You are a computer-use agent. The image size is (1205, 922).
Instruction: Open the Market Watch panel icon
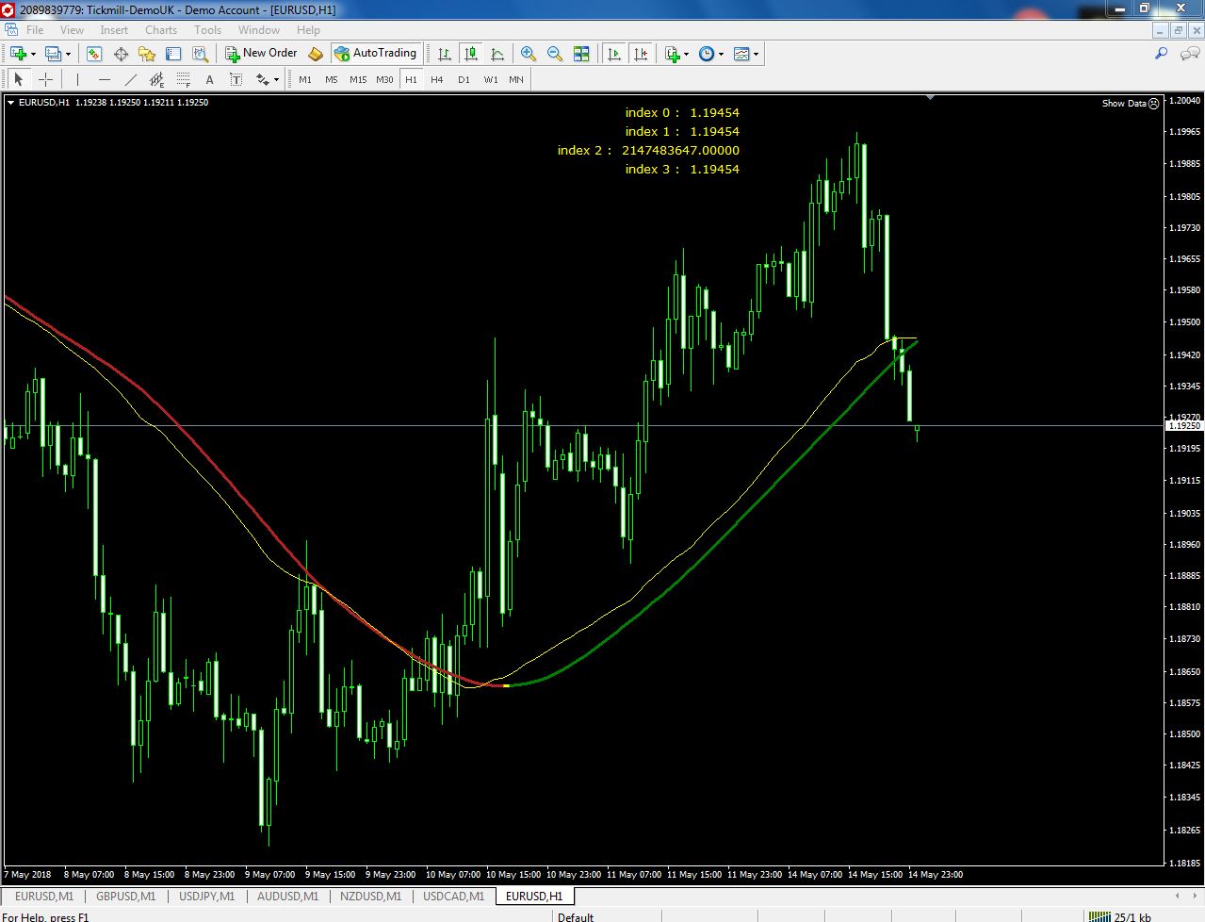(x=94, y=54)
